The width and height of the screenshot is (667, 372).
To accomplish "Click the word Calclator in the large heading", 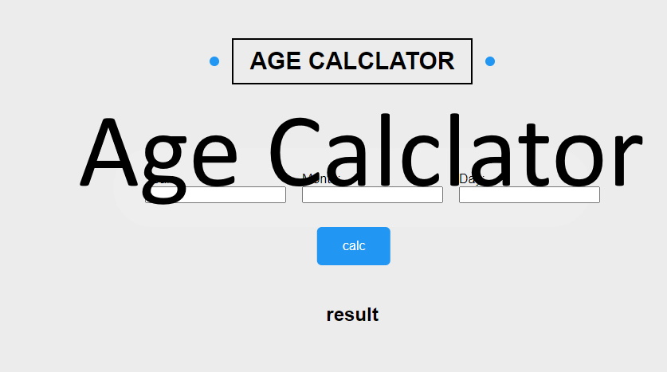I will tap(454, 151).
